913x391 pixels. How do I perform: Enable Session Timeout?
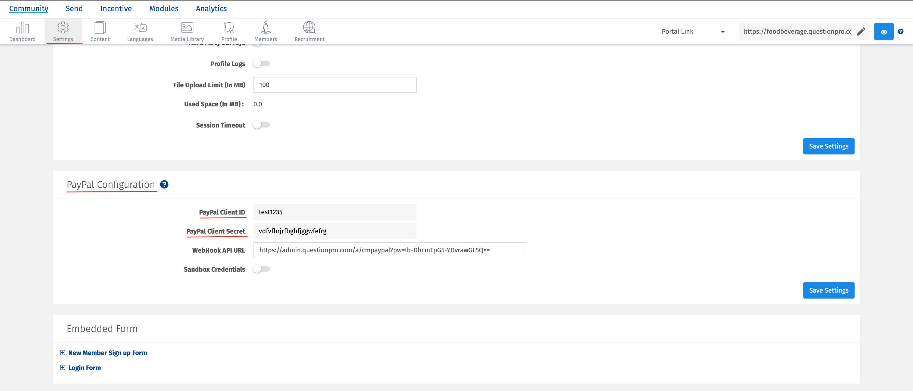point(262,125)
